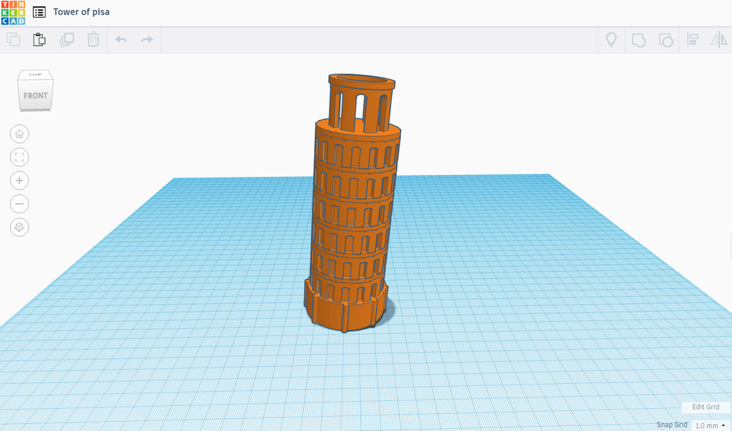Undo the last action

pyautogui.click(x=121, y=40)
